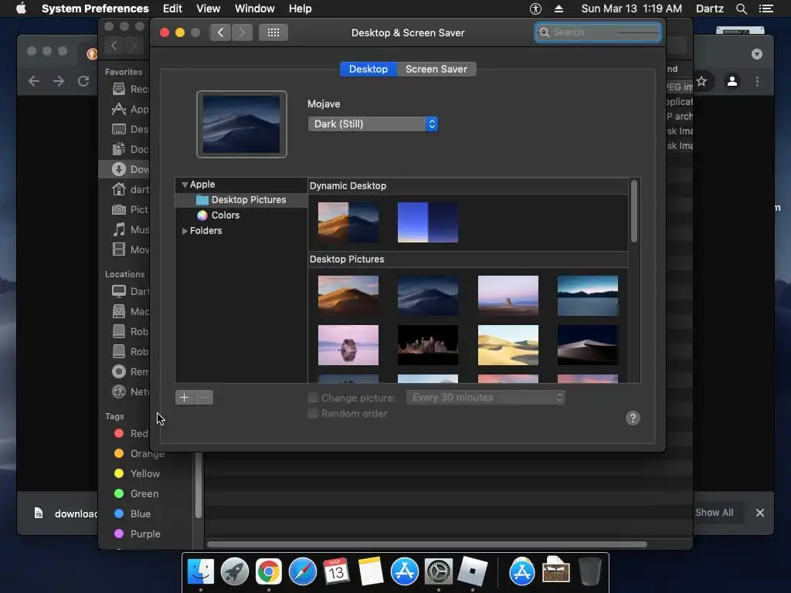The image size is (791, 593).
Task: Click the Yellow tag in Finder sidebar
Action: click(x=137, y=473)
